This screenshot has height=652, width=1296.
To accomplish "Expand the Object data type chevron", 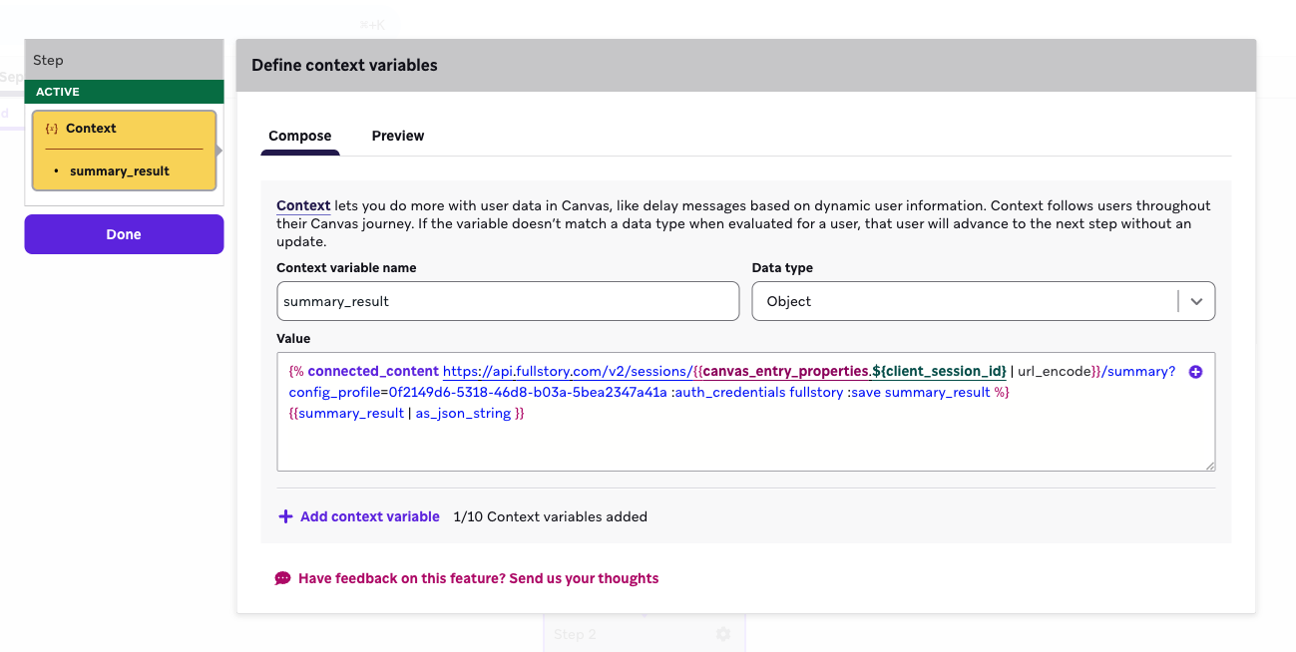I will [x=1196, y=300].
